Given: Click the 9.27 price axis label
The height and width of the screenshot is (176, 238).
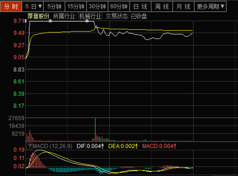Looking at the screenshot, I should coord(19,45).
